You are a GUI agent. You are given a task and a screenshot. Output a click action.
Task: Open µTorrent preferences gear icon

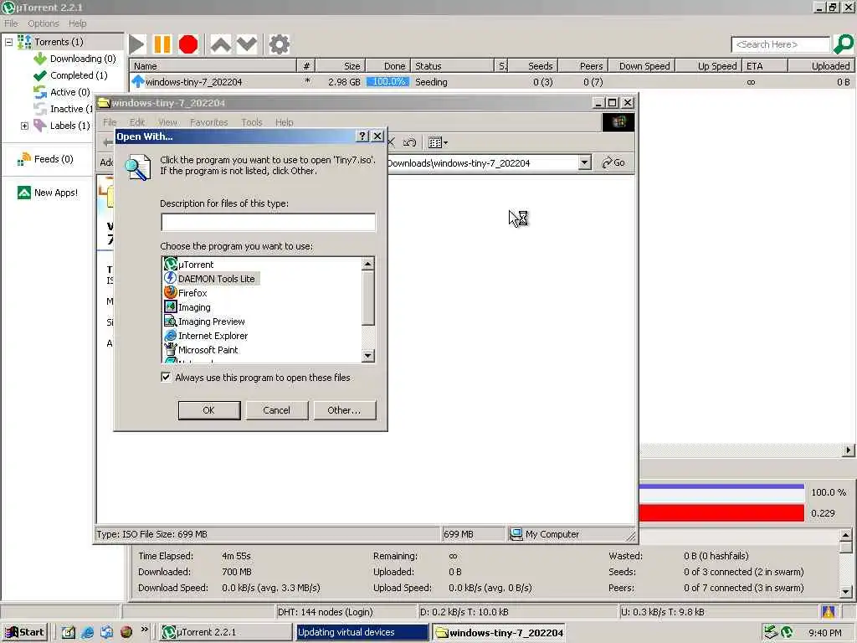[279, 45]
